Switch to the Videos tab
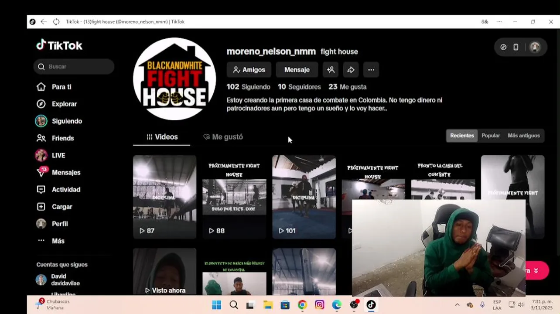560x314 pixels. 162,137
